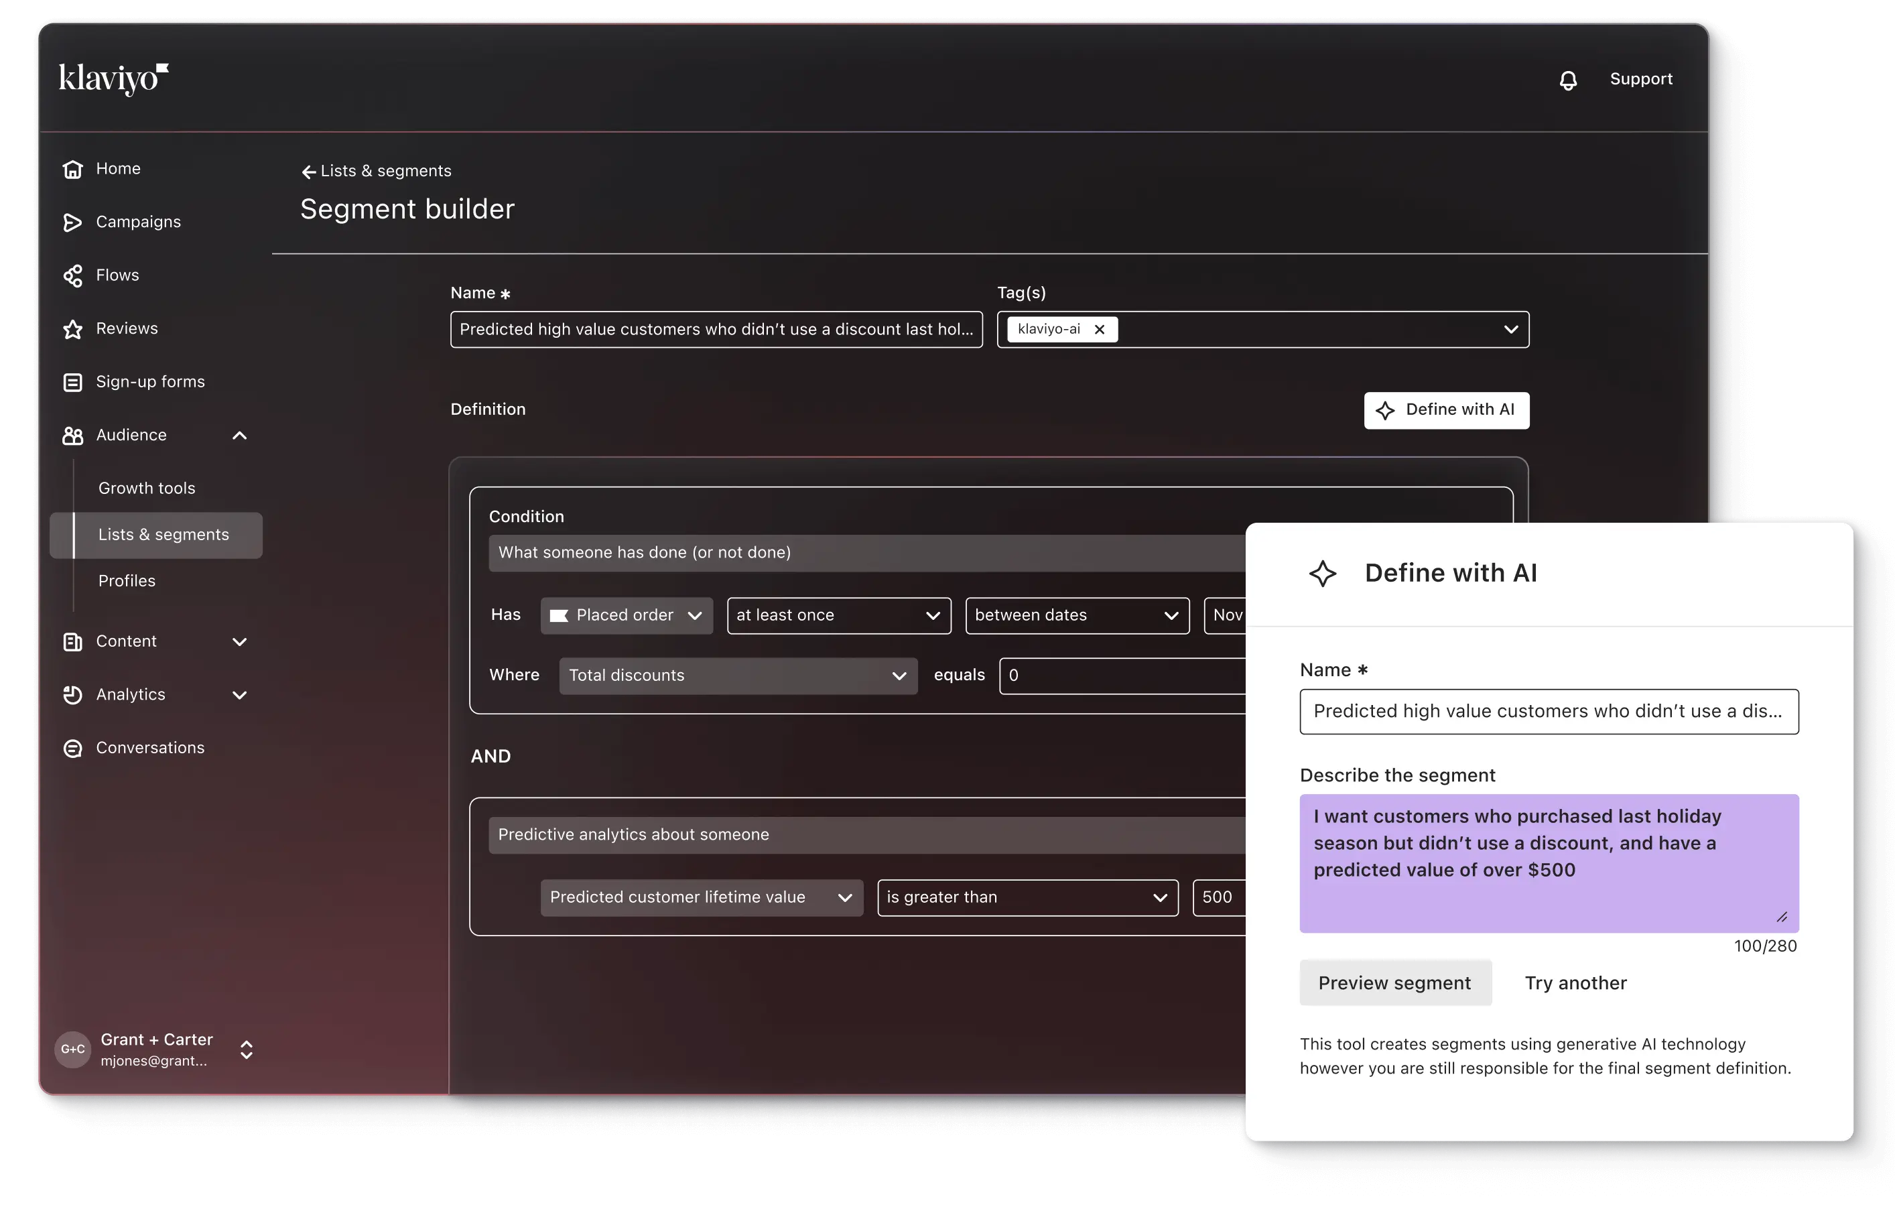Screen dimensions: 1895x1213
Task: Click the Describe the segment text area
Action: click(1549, 863)
